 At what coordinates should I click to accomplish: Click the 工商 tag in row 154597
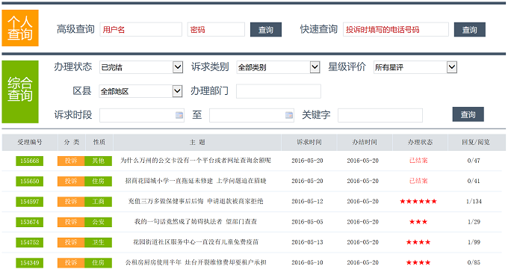pos(98,202)
